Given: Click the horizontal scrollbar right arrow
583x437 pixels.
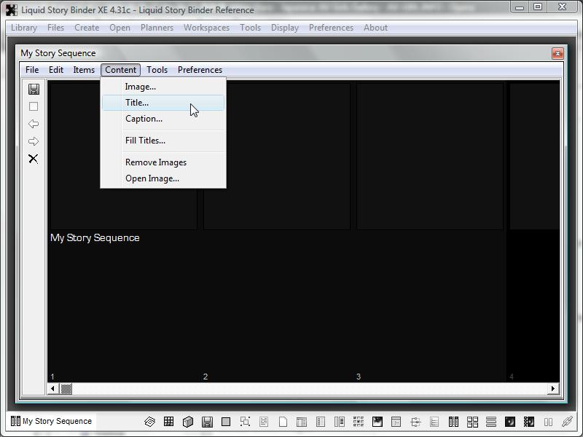Looking at the screenshot, I should [554, 389].
